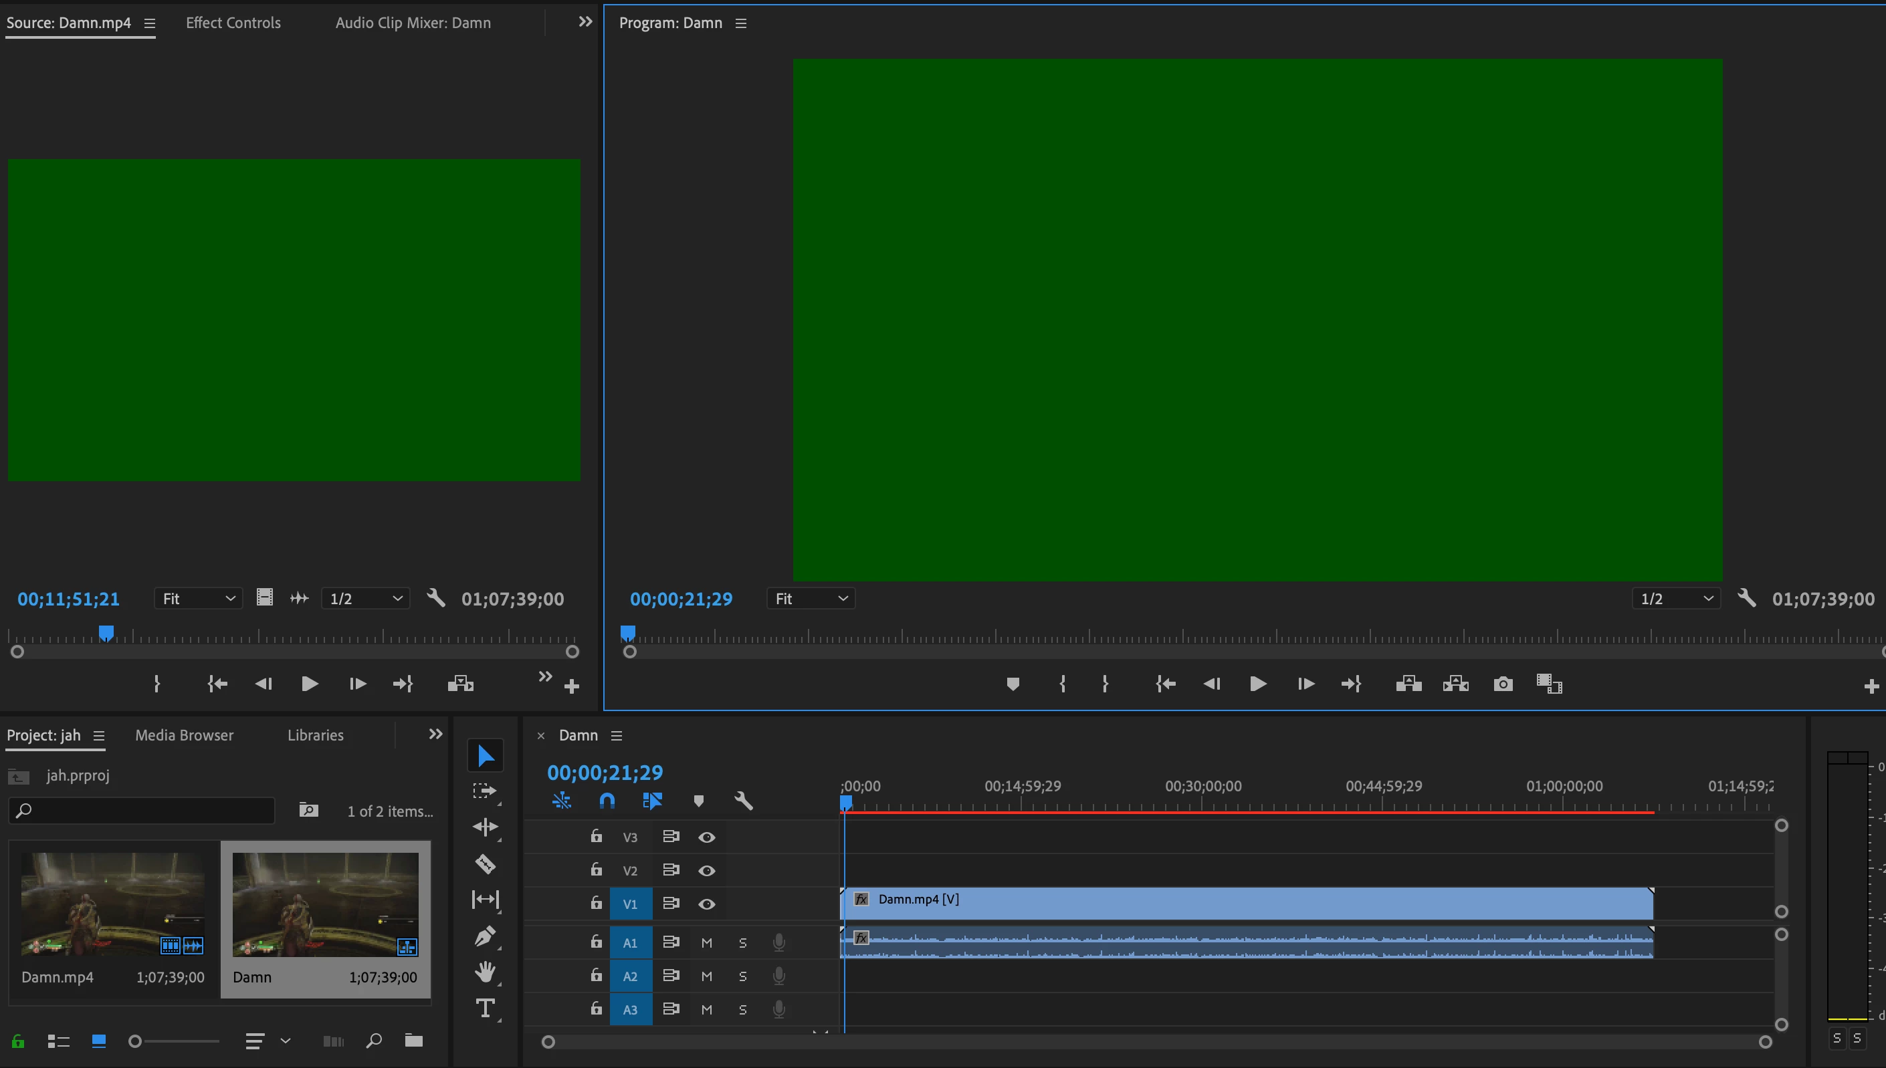Mute the A1 audio track
Viewport: 1886px width, 1068px height.
706,942
